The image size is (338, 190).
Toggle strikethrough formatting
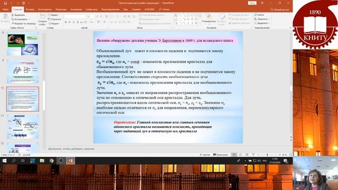click(x=81, y=22)
